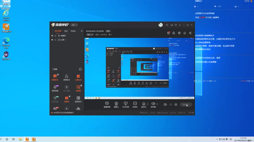This screenshot has height=142, width=254.
Task: Click the lock icon in stream header
Action: tap(174, 33)
